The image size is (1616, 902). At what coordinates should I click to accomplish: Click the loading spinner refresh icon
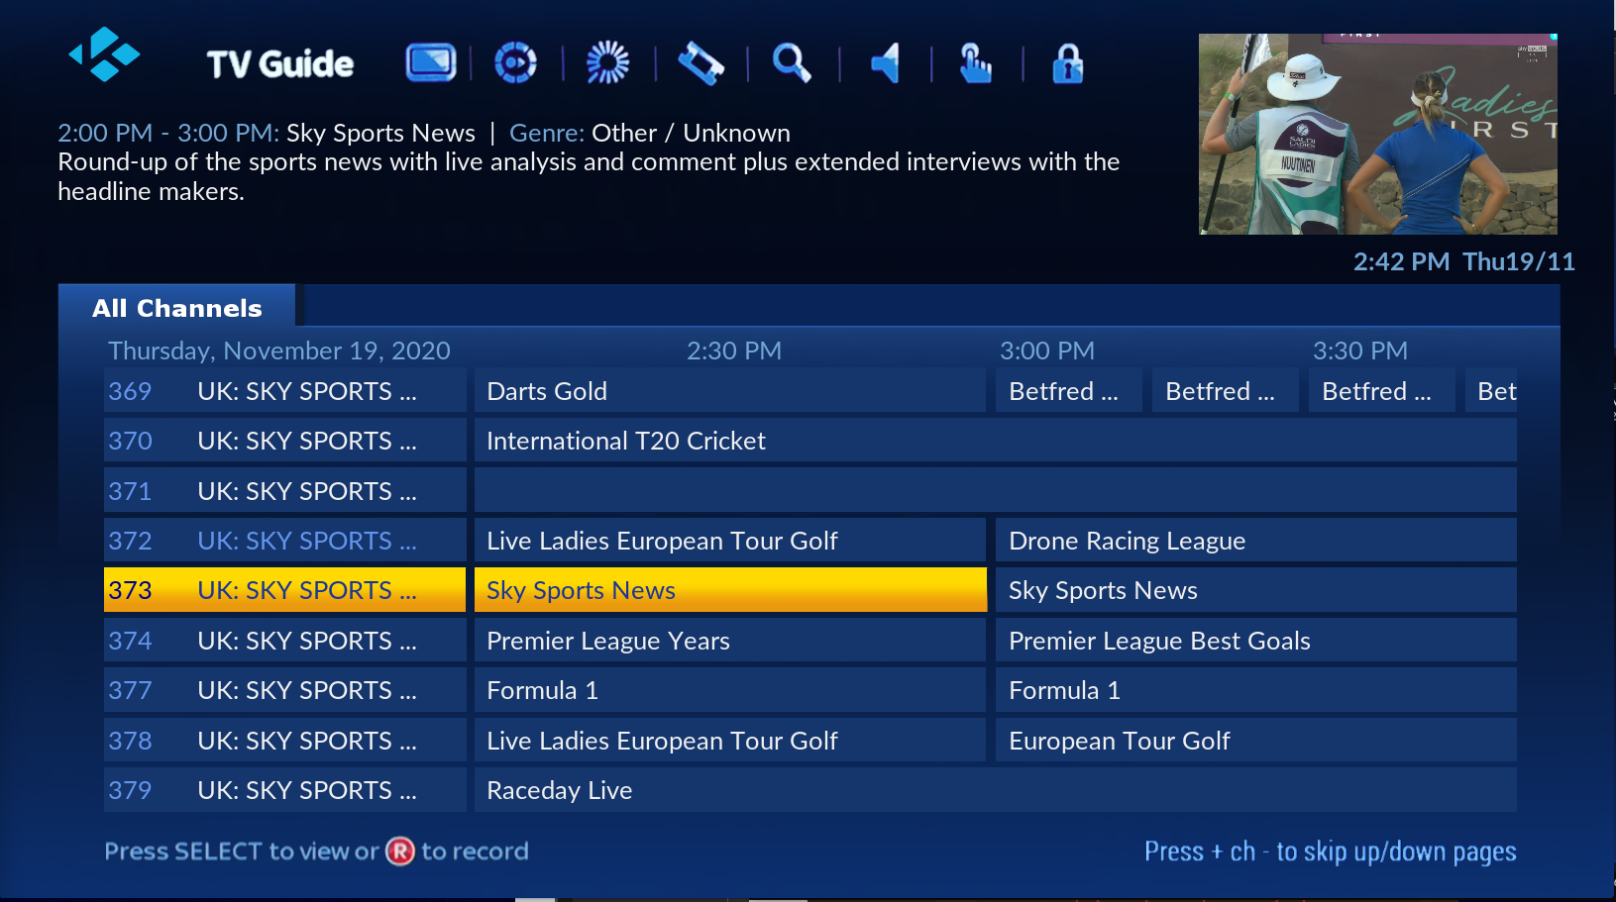coord(607,62)
